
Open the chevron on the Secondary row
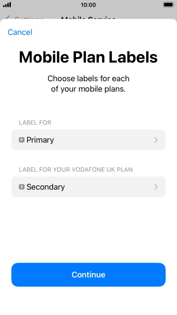[x=156, y=187]
